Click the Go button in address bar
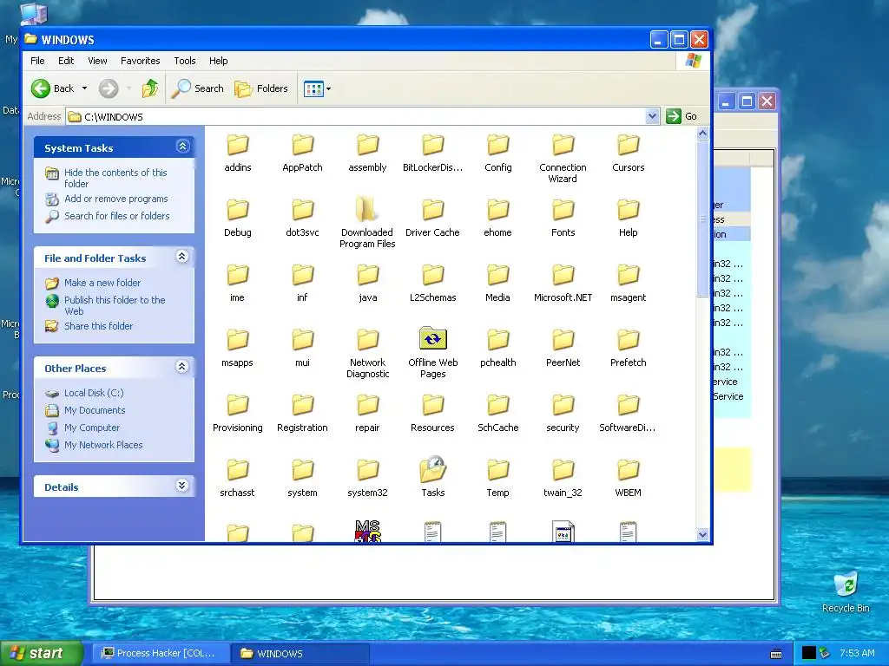The height and width of the screenshot is (666, 889). [682, 116]
